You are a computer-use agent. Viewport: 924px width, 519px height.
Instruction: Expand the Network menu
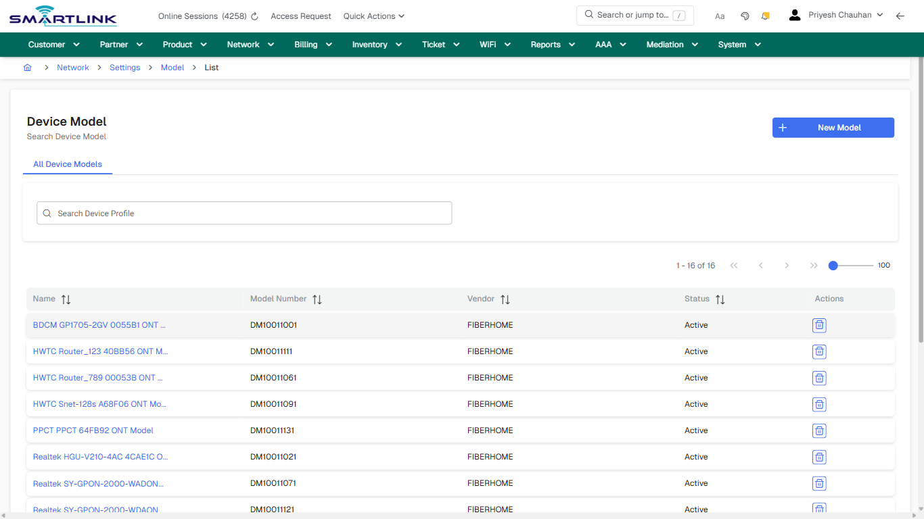coord(250,44)
